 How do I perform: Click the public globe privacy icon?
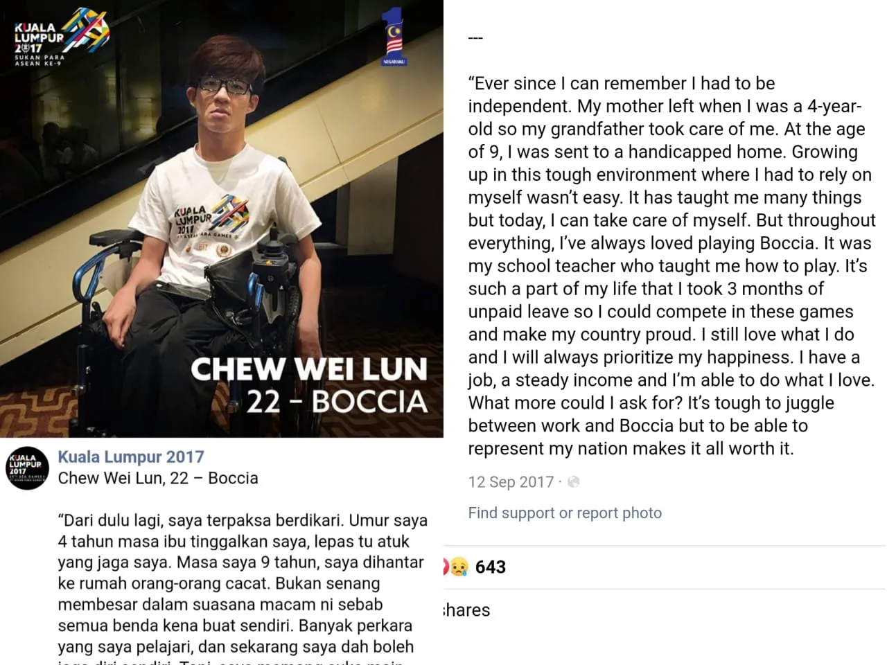click(573, 482)
